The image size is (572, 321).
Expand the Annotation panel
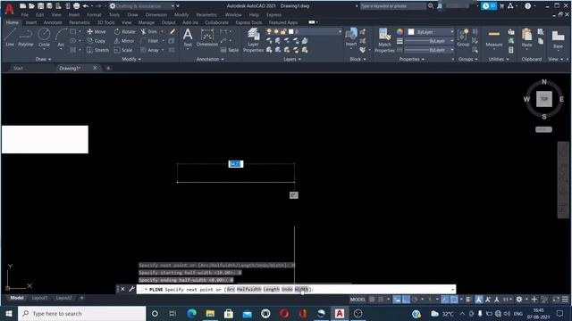pyautogui.click(x=210, y=59)
